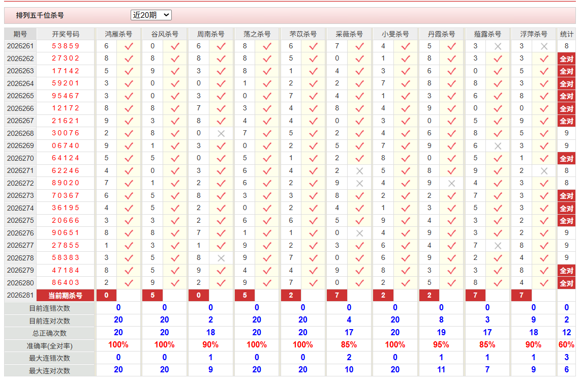Click the checkmark for 鸿雁杀号 in row 2026261
The width and height of the screenshot is (582, 381).
[x=129, y=46]
